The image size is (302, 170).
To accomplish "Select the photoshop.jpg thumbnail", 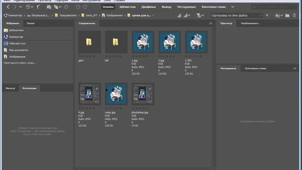I will tap(143, 94).
